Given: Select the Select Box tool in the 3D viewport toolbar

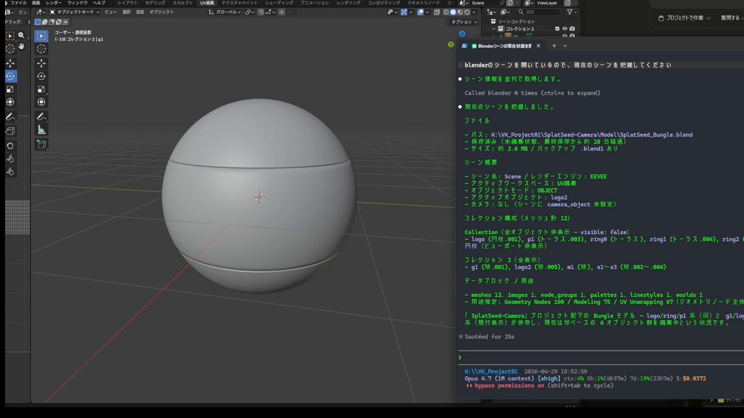Looking at the screenshot, I should (x=42, y=35).
